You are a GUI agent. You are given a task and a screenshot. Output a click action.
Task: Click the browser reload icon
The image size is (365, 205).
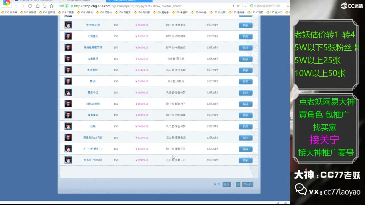coord(30,6)
